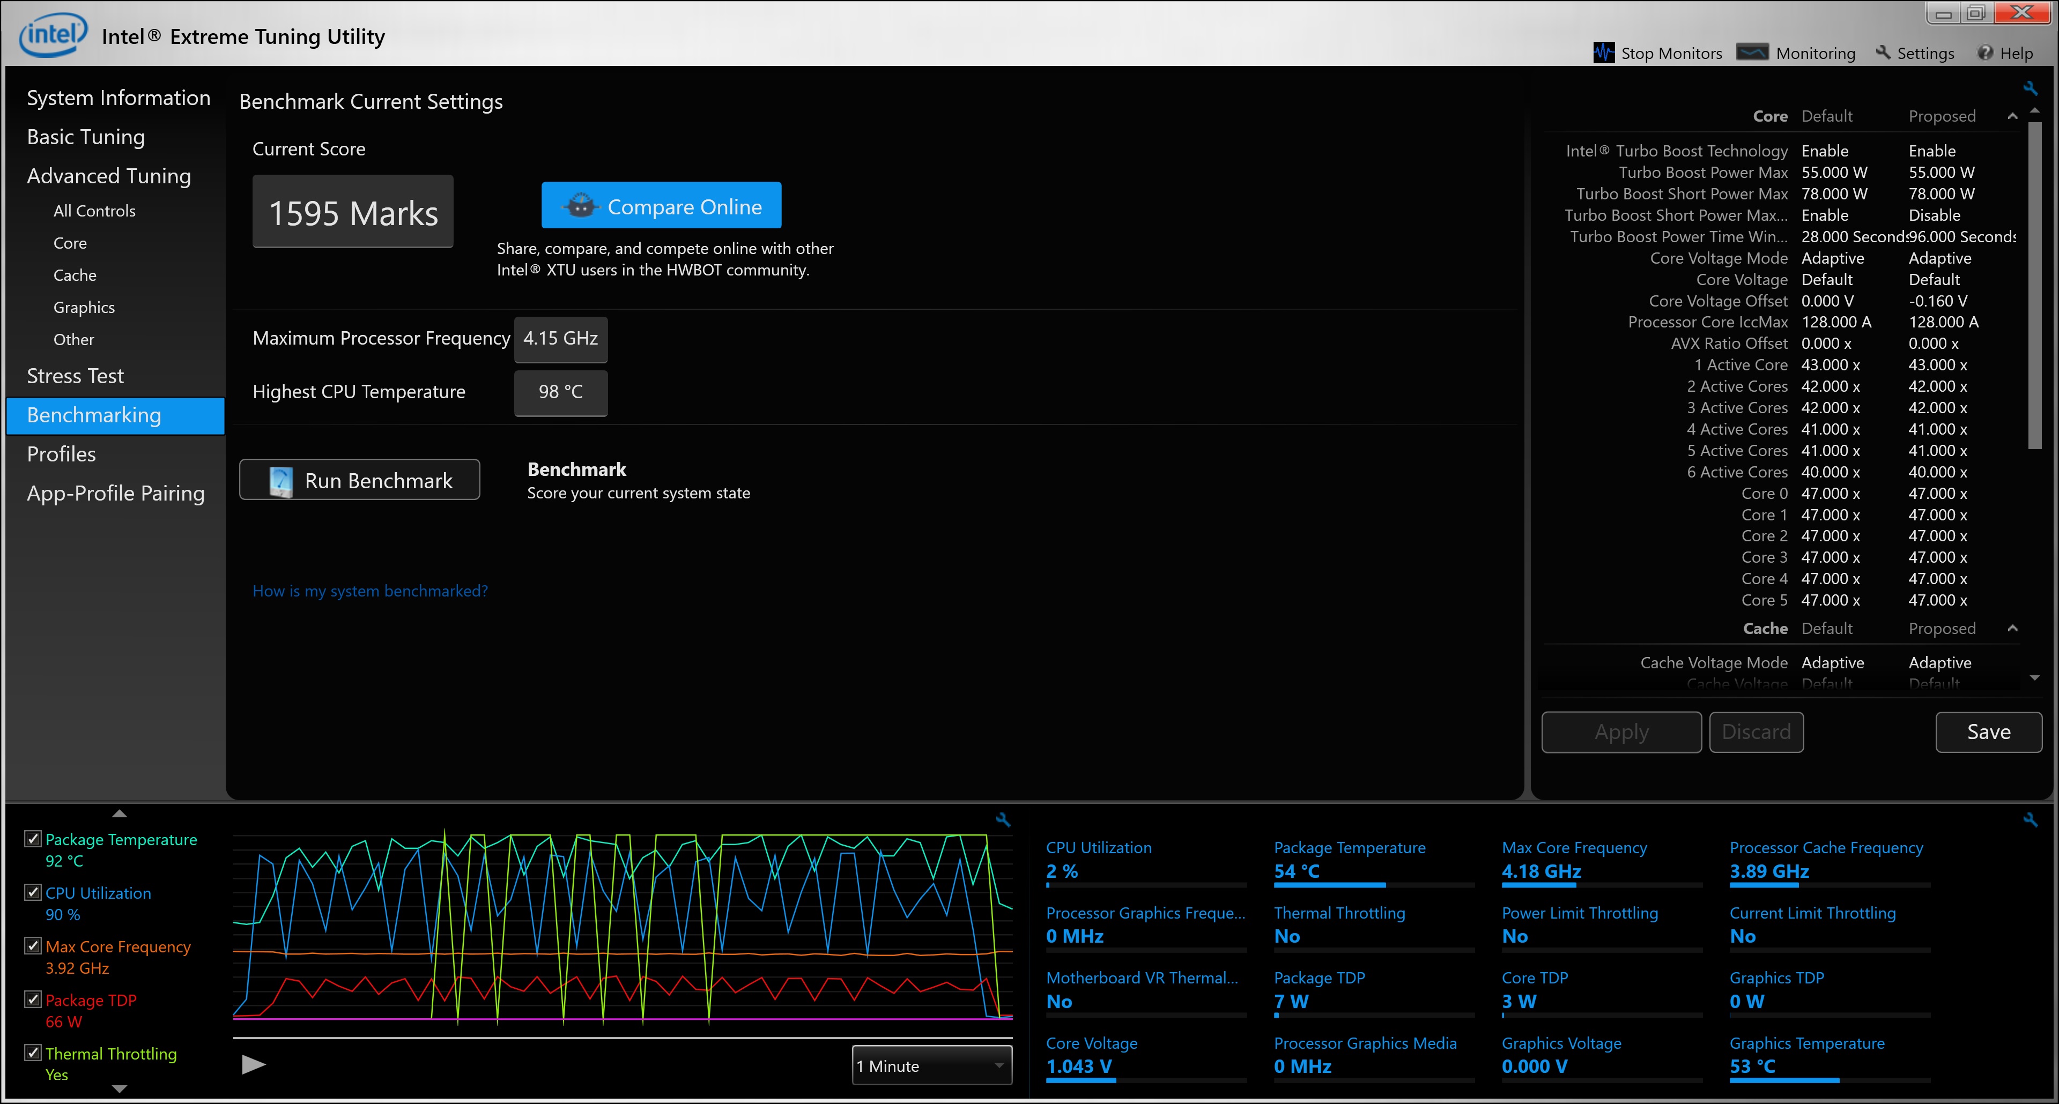
Task: Click the HWBOT robot icon on Compare Online
Action: [x=581, y=205]
